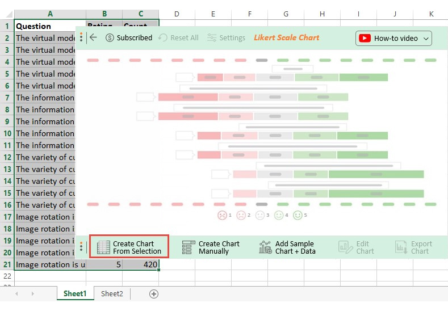
Task: Select row 21 header
Action: click(x=7, y=264)
